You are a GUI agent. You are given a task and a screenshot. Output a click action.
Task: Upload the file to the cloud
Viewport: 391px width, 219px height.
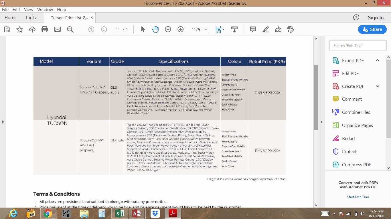point(32,29)
